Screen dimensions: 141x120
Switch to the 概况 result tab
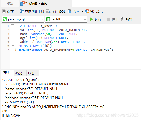[20, 73]
